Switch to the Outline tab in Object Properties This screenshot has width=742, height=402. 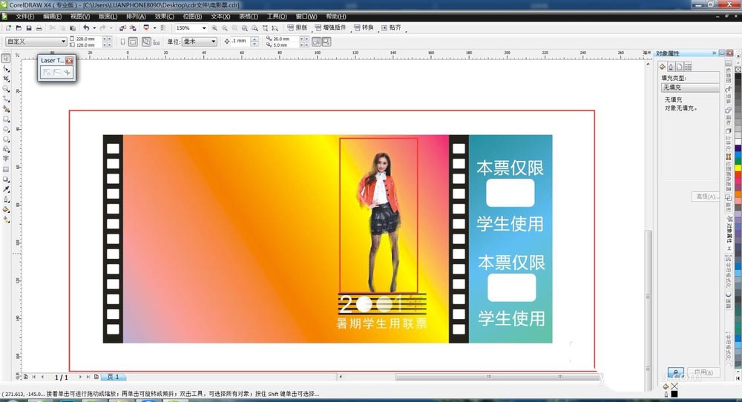point(672,67)
